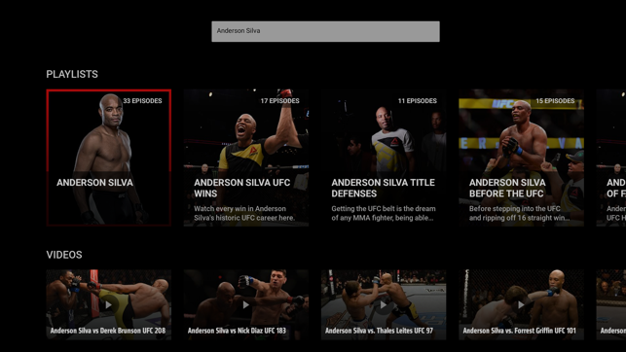This screenshot has width=626, height=352.
Task: Click the 17 Episodes badge
Action: 279,101
